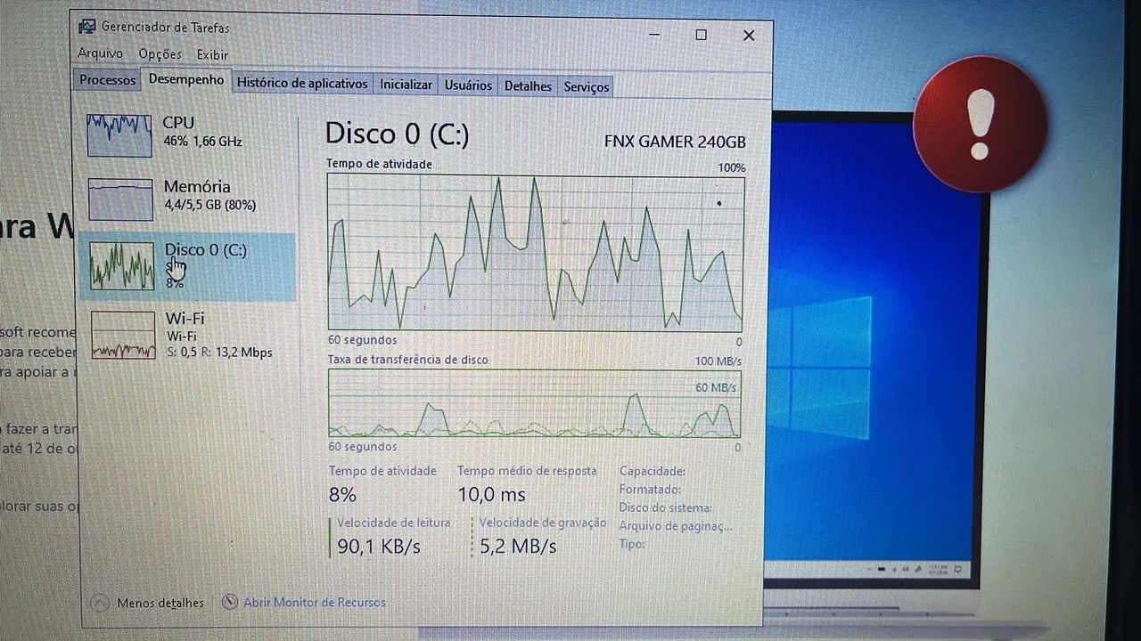
Task: Click the red exclamation alert icon in background
Action: point(980,125)
